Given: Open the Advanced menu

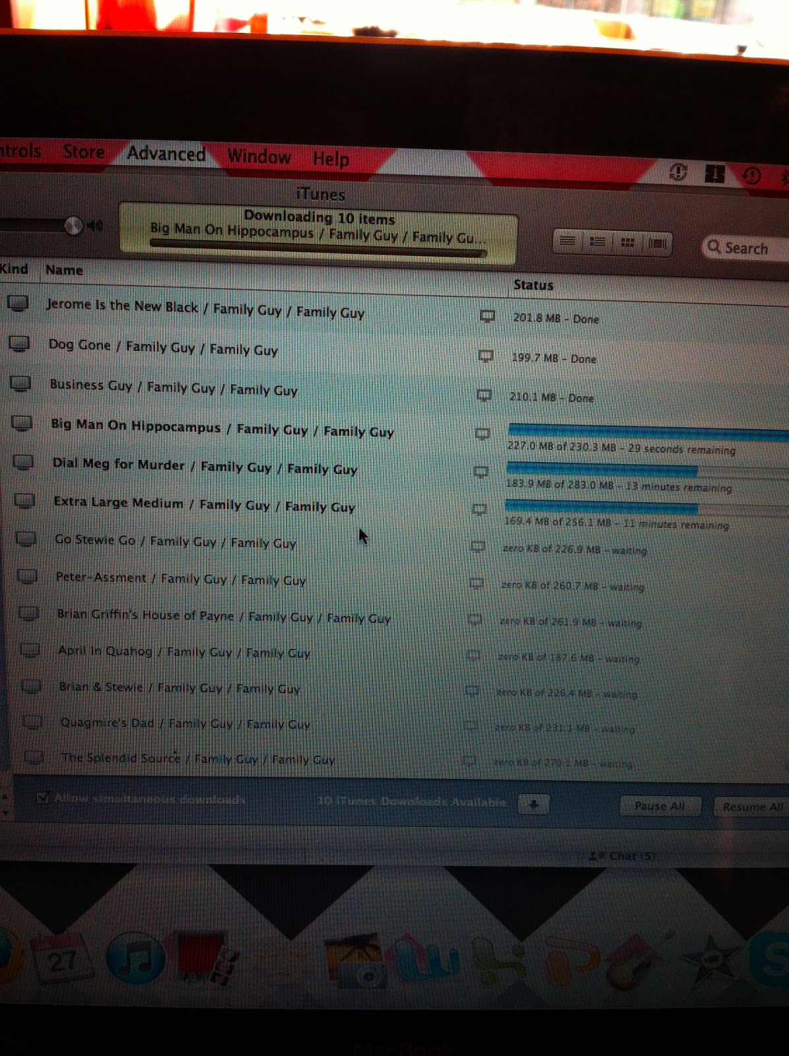Looking at the screenshot, I should click(166, 154).
